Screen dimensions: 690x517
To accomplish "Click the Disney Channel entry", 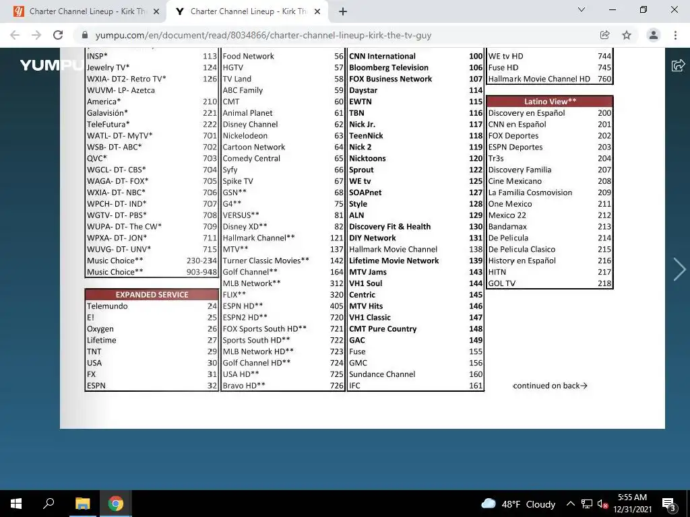I will [250, 124].
